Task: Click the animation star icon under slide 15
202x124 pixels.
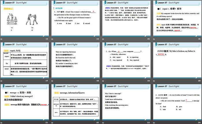Action: click(103, 39)
